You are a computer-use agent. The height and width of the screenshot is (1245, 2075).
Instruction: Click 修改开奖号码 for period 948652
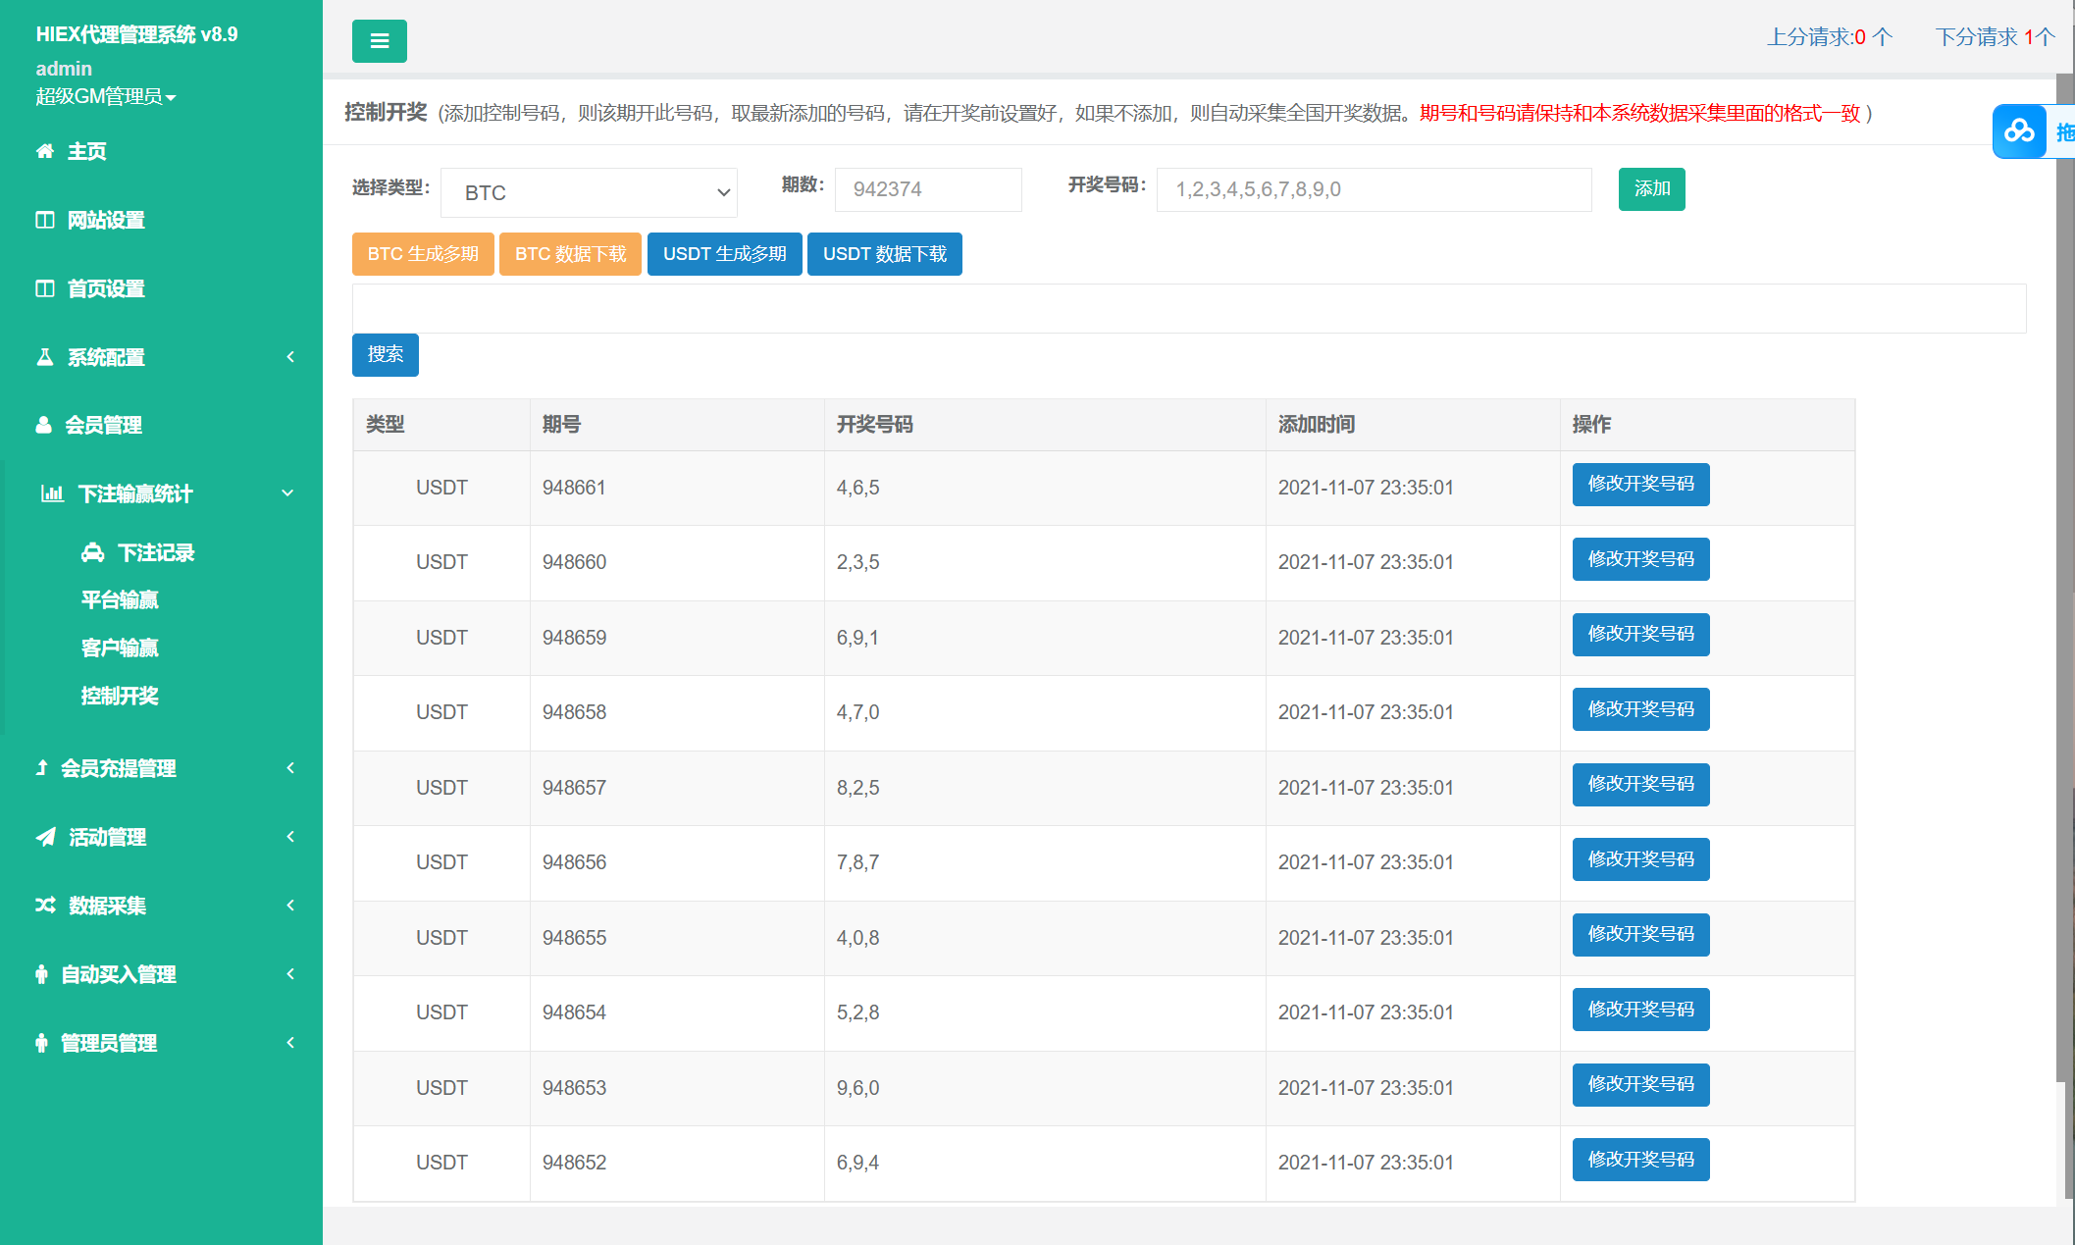(1640, 1160)
